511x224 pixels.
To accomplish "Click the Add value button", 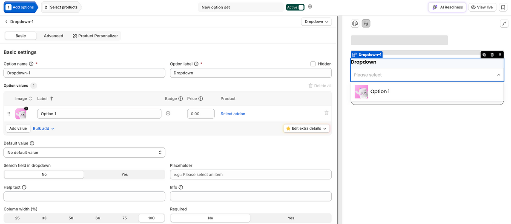I will 18,128.
